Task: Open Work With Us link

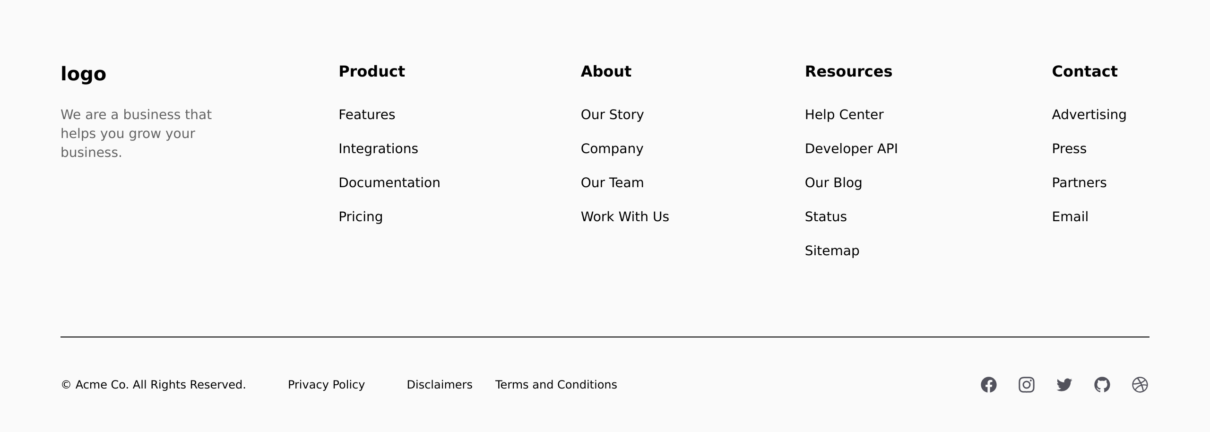Action: click(x=625, y=217)
